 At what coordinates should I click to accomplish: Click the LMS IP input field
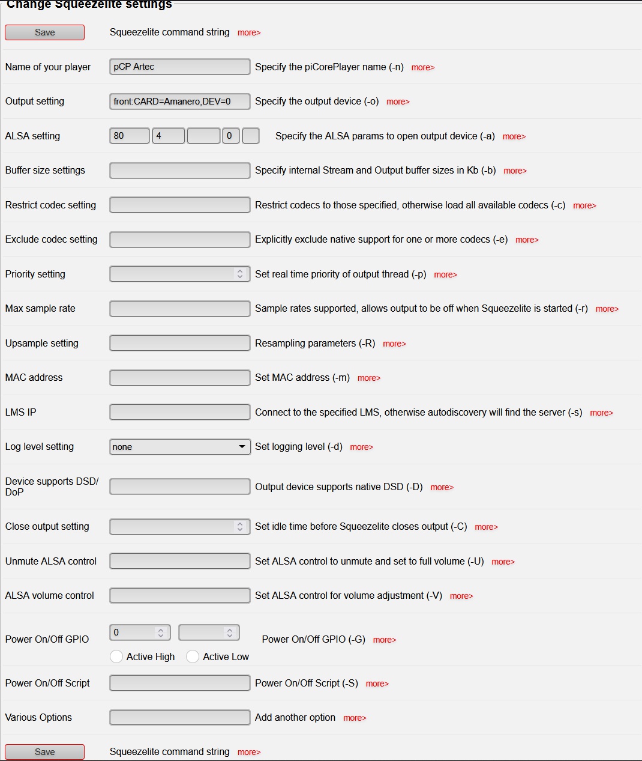179,412
